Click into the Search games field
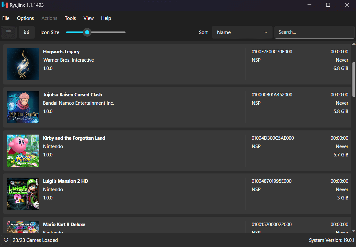The height and width of the screenshot is (247, 356). pos(315,32)
